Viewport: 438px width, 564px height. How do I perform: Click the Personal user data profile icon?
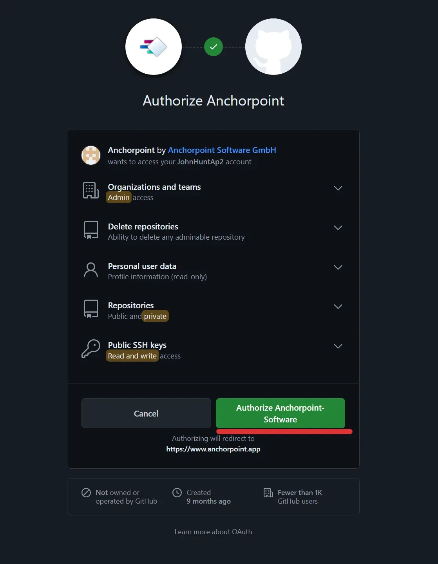coord(90,270)
